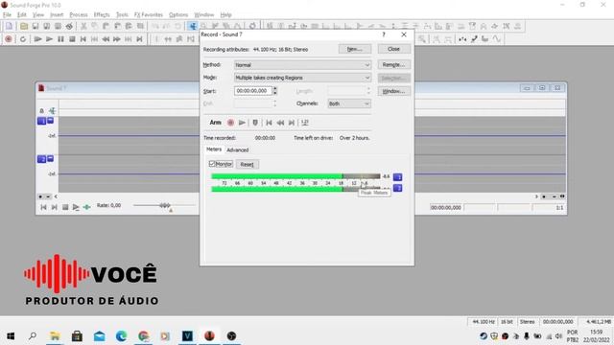Viewport: 614px width, 345px height.
Task: Click the Rate slider in Sound 7 window
Action: 164,205
